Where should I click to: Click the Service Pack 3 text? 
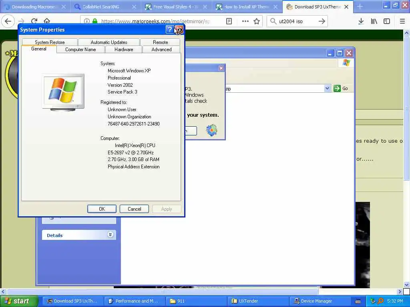click(123, 92)
